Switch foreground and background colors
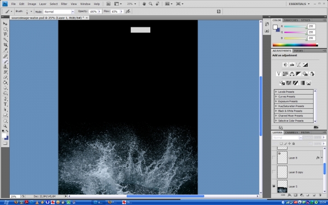This screenshot has width=328, height=205. 7,131
